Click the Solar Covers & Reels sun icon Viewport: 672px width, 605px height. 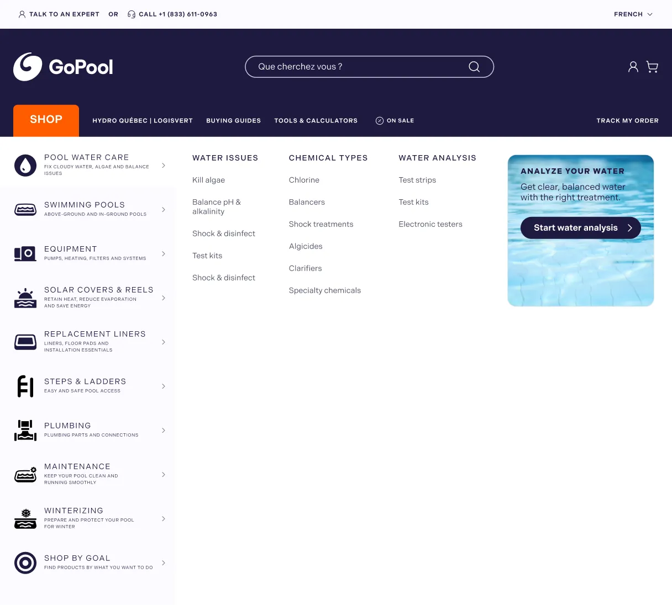tap(25, 298)
